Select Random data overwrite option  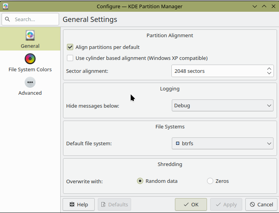[x=140, y=181]
